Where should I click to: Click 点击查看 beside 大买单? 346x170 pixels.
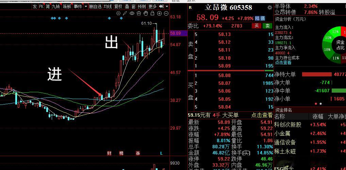point(262,115)
